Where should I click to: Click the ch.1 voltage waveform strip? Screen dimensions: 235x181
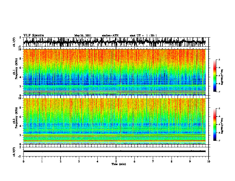pos(116,42)
